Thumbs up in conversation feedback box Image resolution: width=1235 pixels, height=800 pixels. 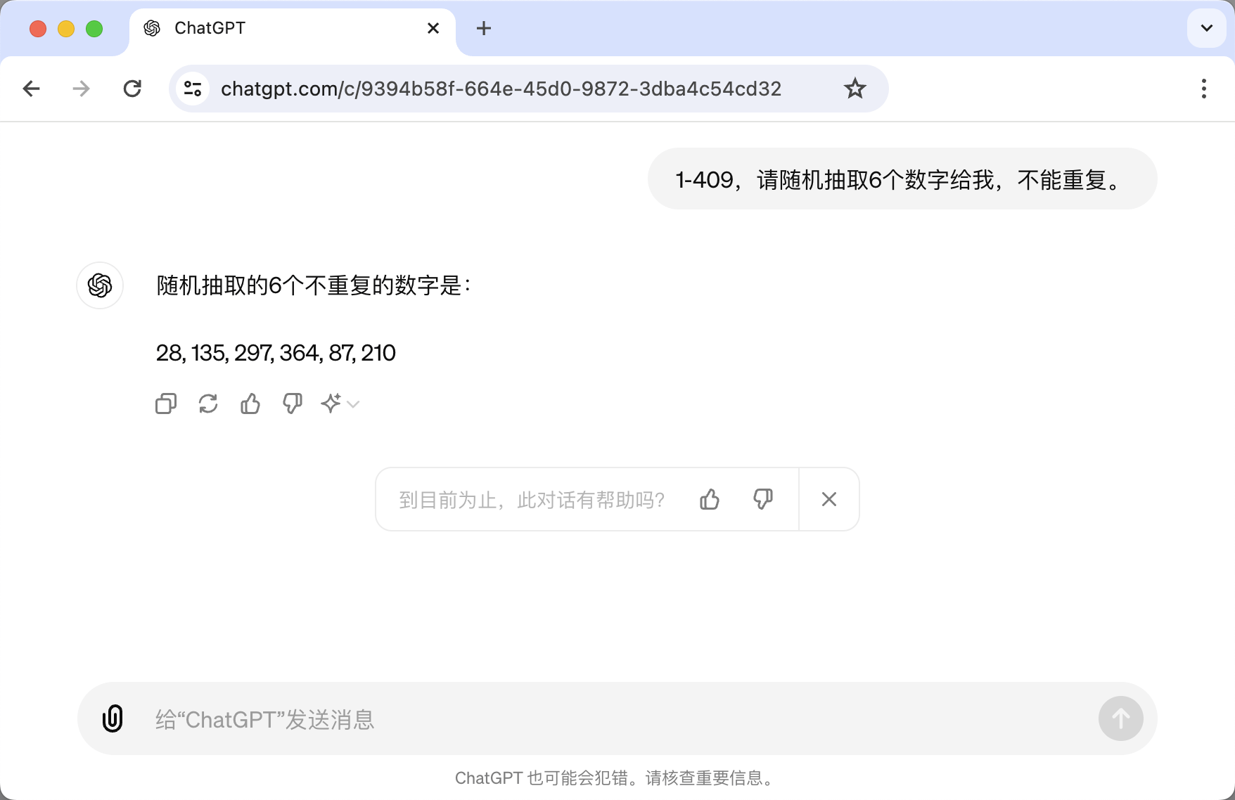[710, 499]
